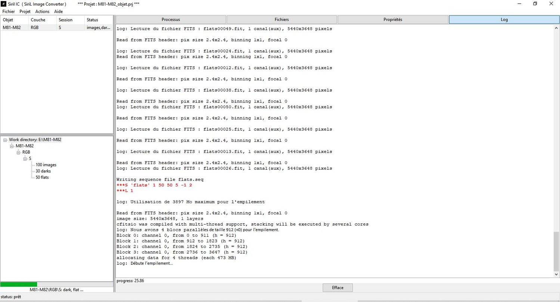Restore down the Siril IC window
The image size is (560, 302).
tap(535, 4)
